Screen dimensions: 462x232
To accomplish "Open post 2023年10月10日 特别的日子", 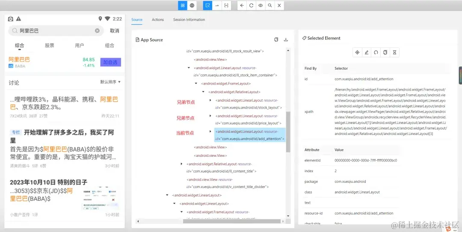I will coord(49,182).
